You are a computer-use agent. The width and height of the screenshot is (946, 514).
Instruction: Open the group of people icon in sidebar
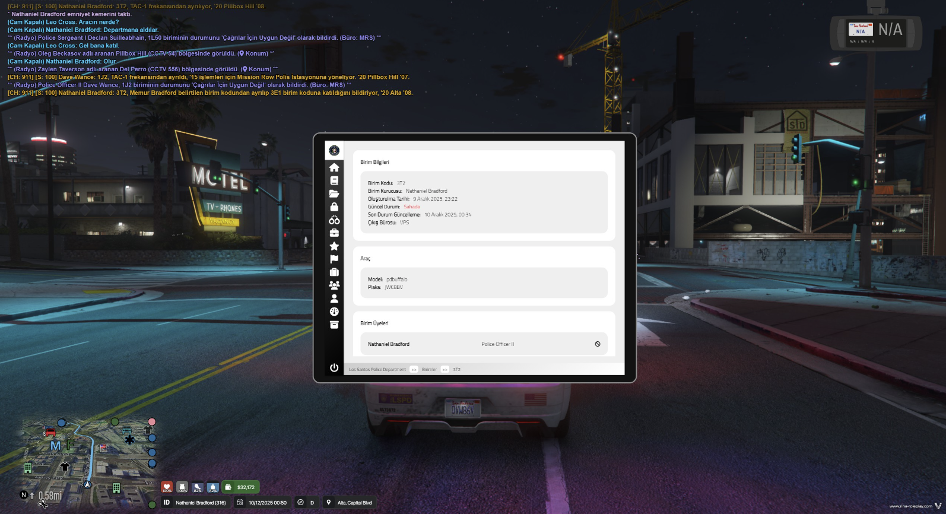334,285
